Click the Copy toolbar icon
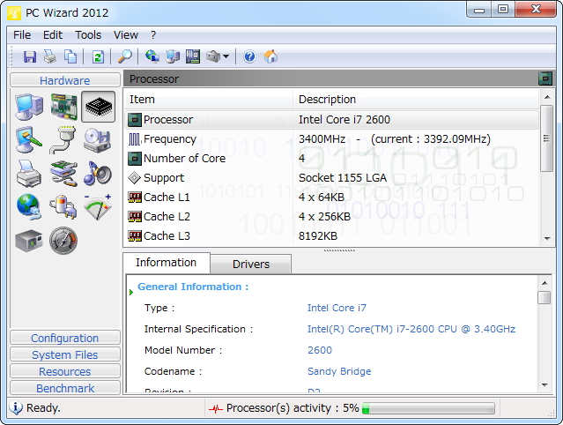563x425 pixels. click(70, 56)
